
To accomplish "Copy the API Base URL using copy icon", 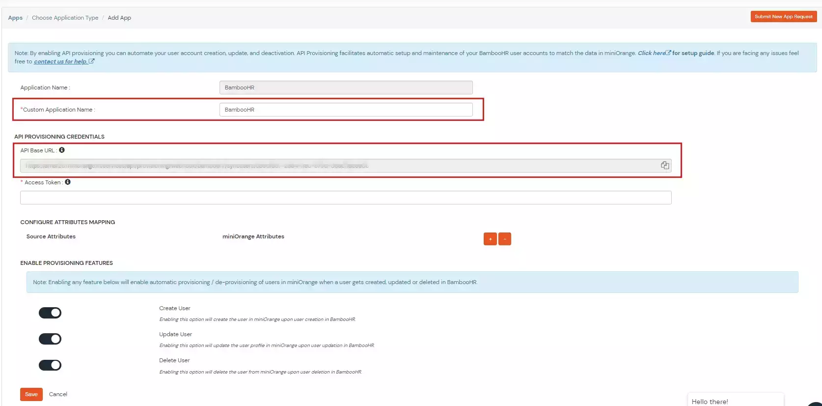I will click(665, 166).
